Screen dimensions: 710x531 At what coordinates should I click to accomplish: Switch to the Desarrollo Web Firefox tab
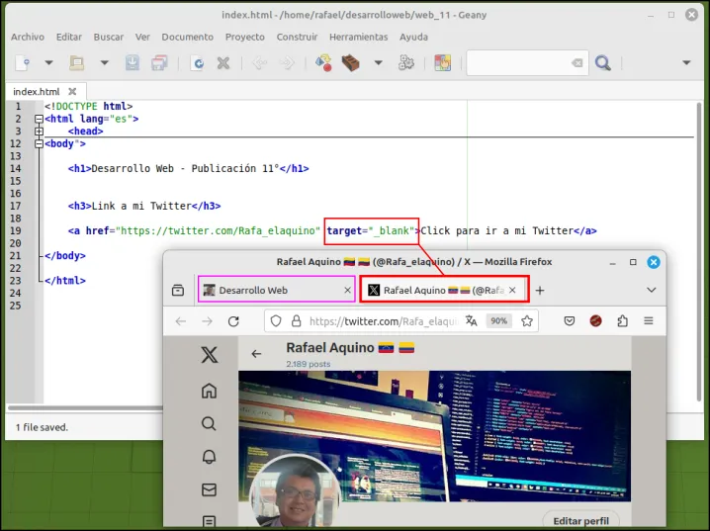(x=276, y=290)
